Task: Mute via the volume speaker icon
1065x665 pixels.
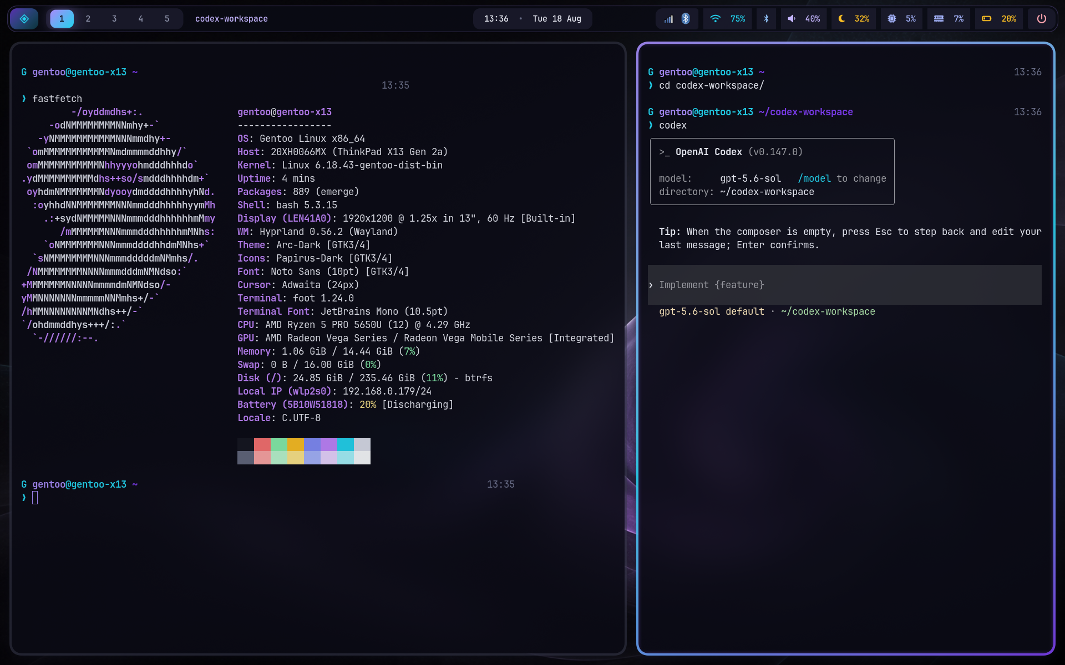Action: click(x=792, y=19)
